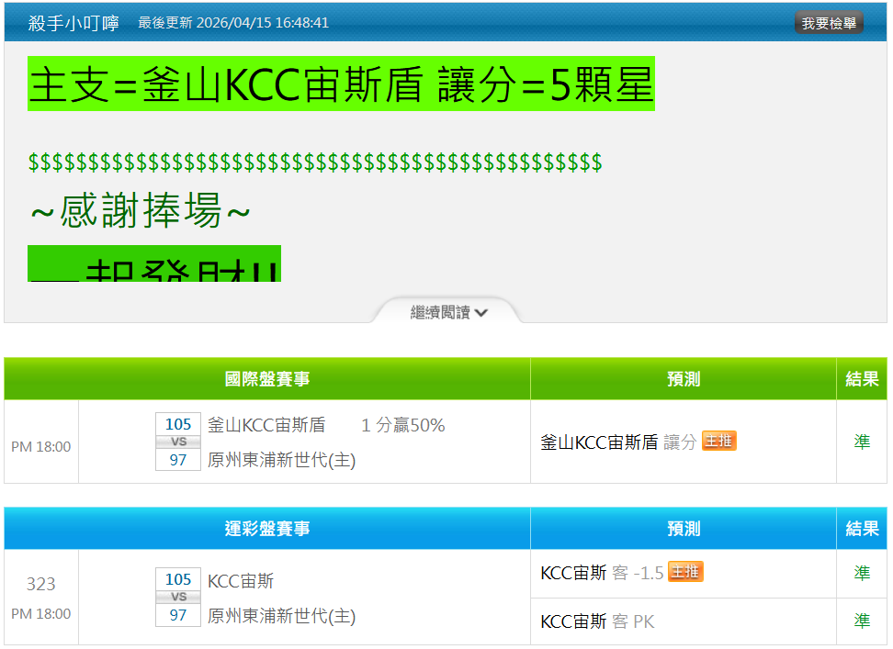
Task: Click PM 18:00 time under 323
Action: (x=41, y=614)
